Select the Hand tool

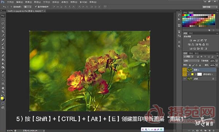point(3,88)
